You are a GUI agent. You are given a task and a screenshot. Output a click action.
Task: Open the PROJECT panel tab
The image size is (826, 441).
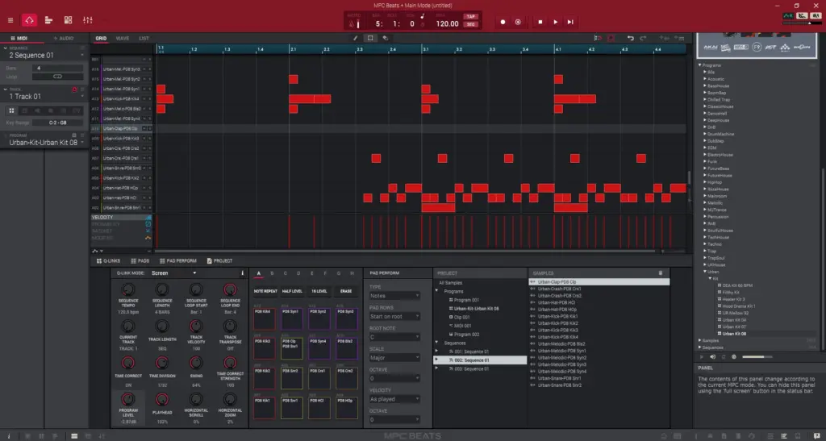coord(219,261)
